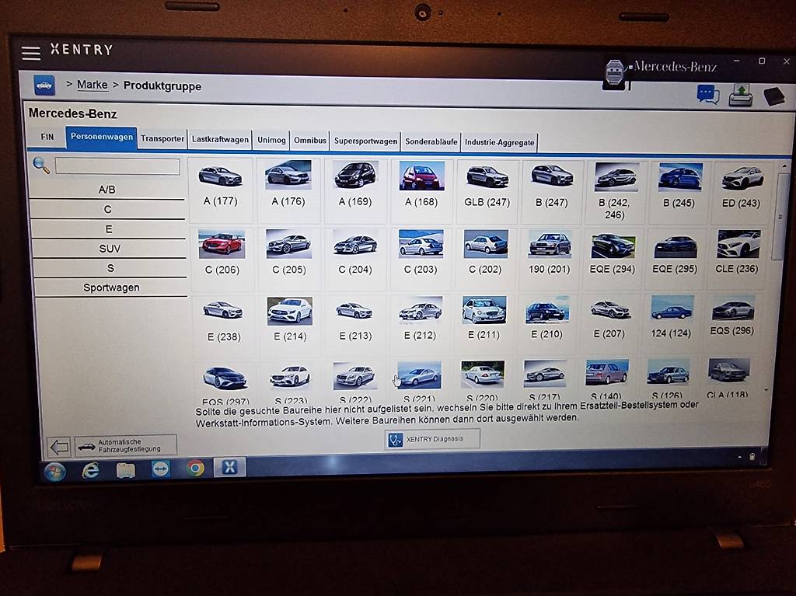796x596 pixels.
Task: Click into the model search field
Action: [117, 166]
